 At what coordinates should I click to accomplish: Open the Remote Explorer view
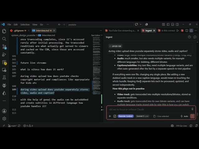[4, 70]
